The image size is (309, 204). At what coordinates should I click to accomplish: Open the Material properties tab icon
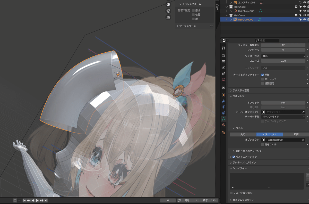224,125
